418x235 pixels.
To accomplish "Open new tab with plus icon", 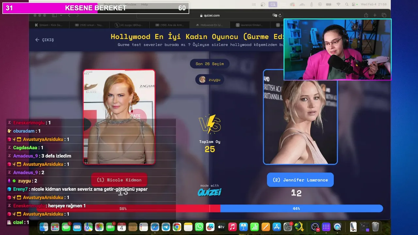I will [x=375, y=15].
